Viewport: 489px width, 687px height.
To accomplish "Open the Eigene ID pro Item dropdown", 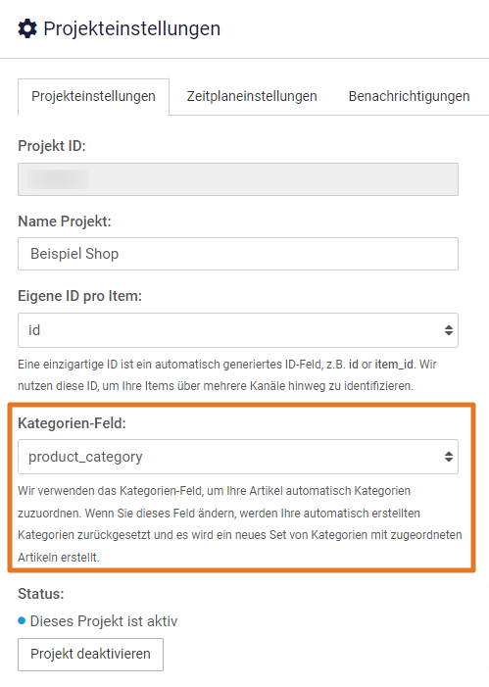I will [238, 330].
